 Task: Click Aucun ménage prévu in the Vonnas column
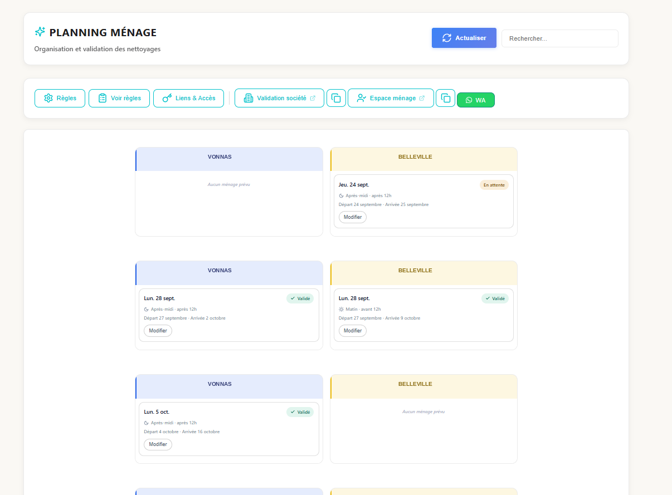(229, 184)
